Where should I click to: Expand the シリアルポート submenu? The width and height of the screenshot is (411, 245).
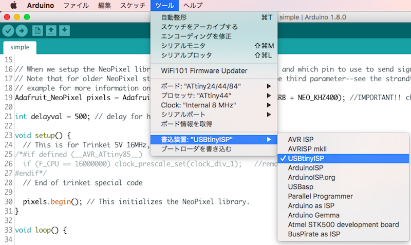coord(214,115)
